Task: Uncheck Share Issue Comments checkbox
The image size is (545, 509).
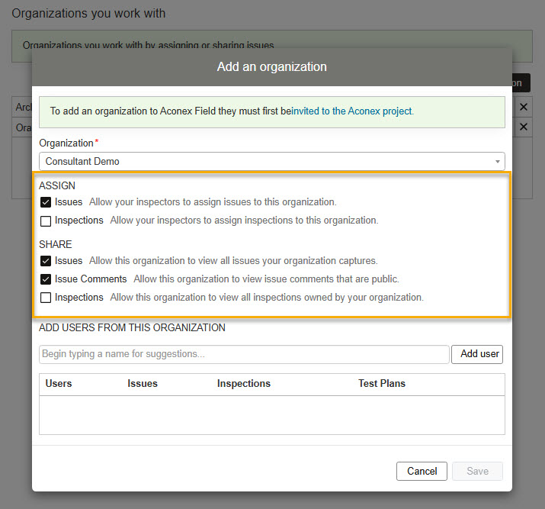Action: tap(46, 279)
